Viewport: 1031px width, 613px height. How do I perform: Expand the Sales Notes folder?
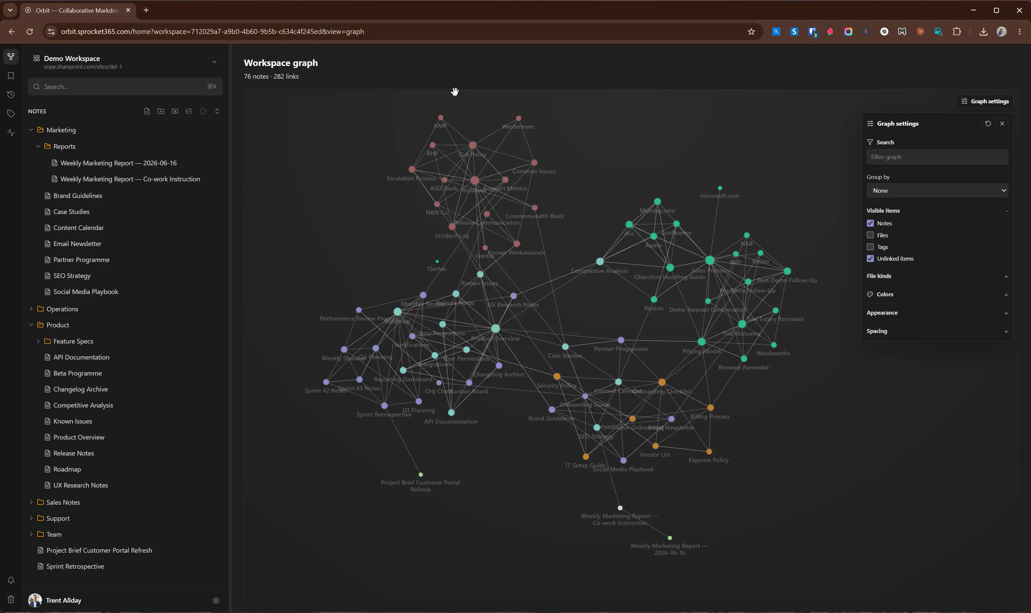point(31,502)
